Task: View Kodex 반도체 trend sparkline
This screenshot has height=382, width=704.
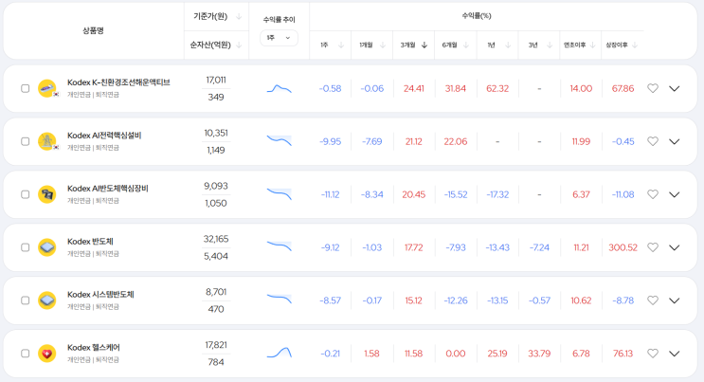Action: tap(279, 246)
